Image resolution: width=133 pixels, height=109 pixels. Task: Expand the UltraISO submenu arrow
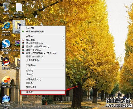click(63, 40)
